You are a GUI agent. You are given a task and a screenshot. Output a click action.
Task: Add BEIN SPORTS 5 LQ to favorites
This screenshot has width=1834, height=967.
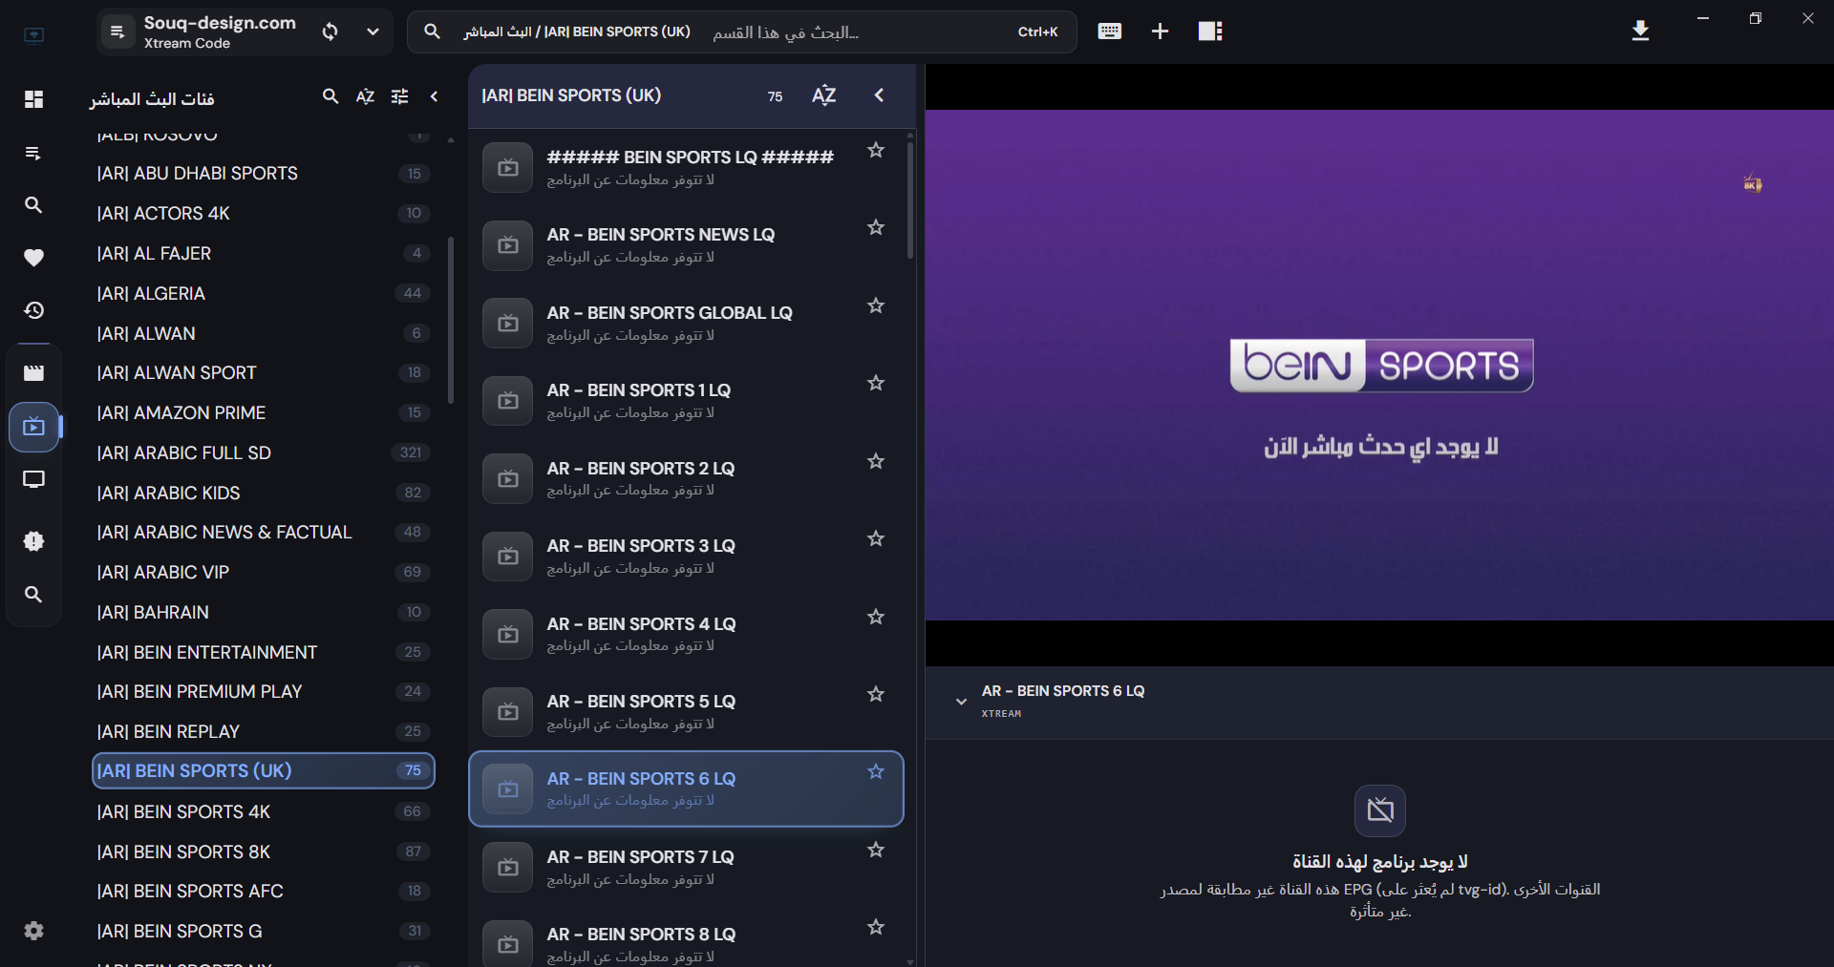click(876, 694)
